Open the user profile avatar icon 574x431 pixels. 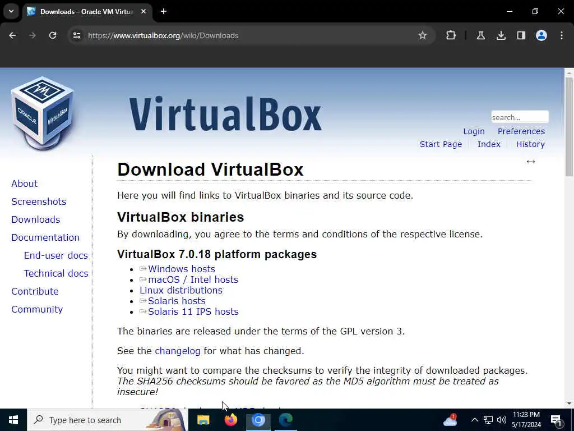click(x=541, y=35)
